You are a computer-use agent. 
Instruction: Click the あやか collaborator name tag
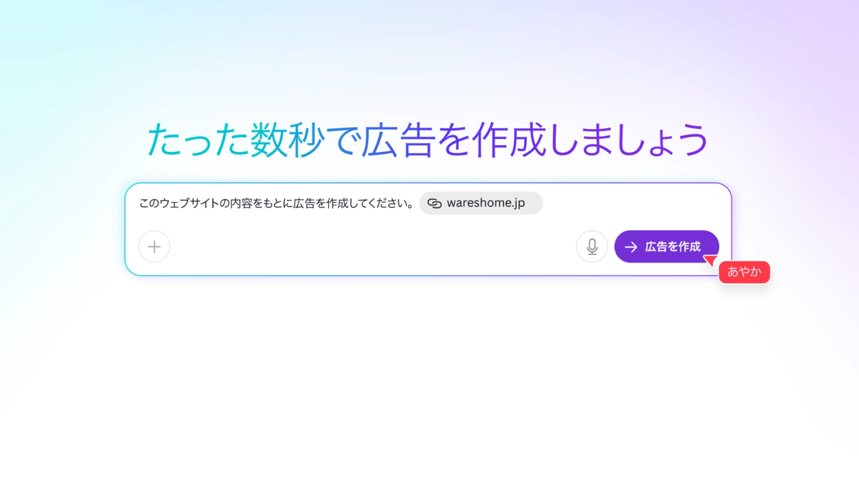pyautogui.click(x=744, y=272)
